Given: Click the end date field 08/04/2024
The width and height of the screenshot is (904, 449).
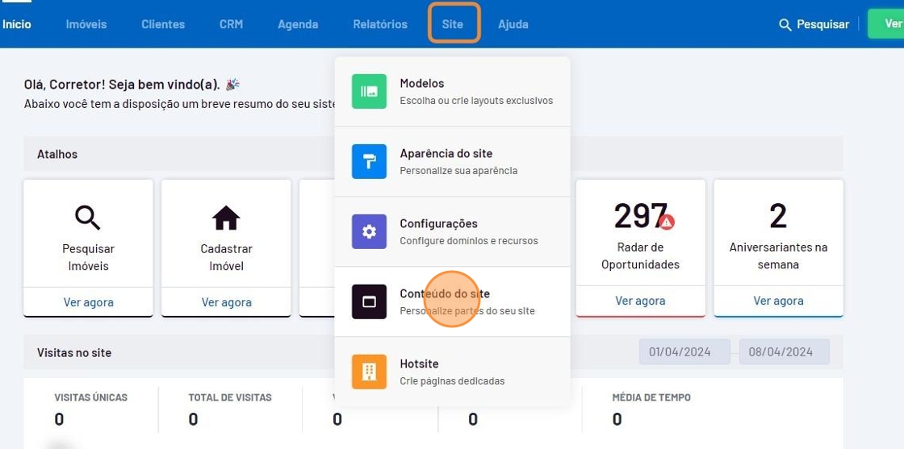Looking at the screenshot, I should 784,351.
